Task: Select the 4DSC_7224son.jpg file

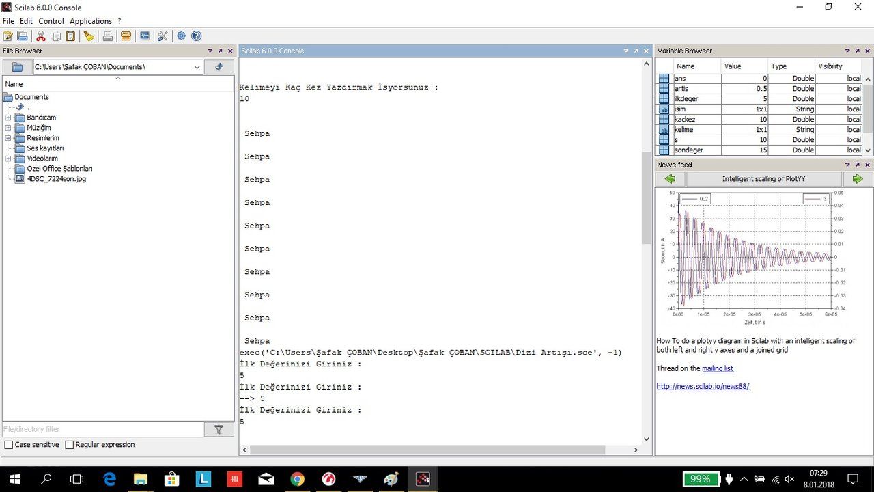Action: pos(56,179)
